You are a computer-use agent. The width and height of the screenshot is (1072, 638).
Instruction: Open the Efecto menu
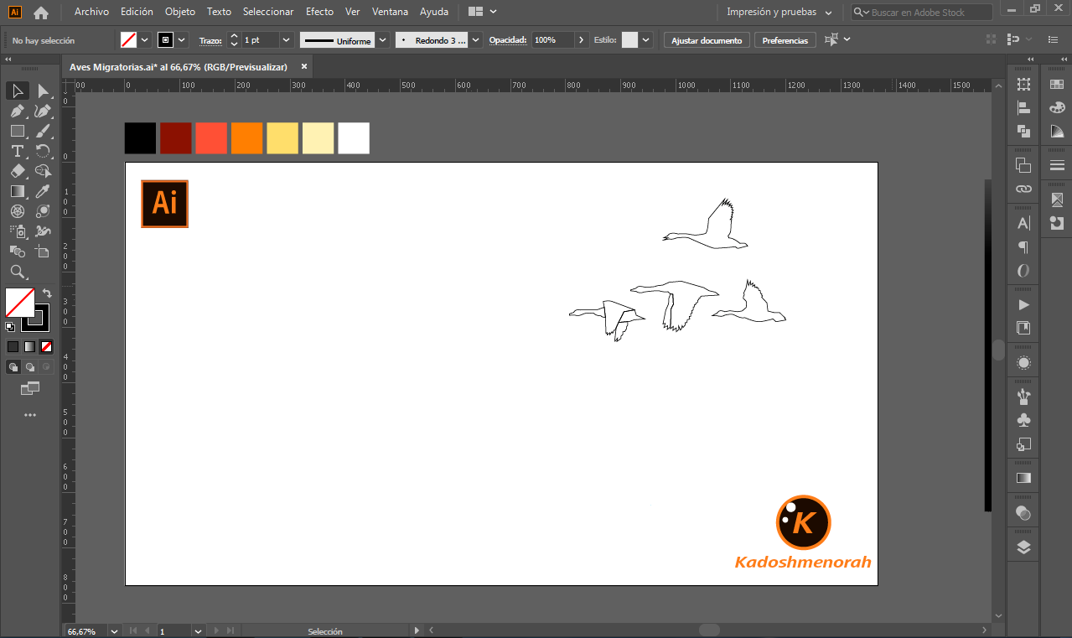coord(319,12)
